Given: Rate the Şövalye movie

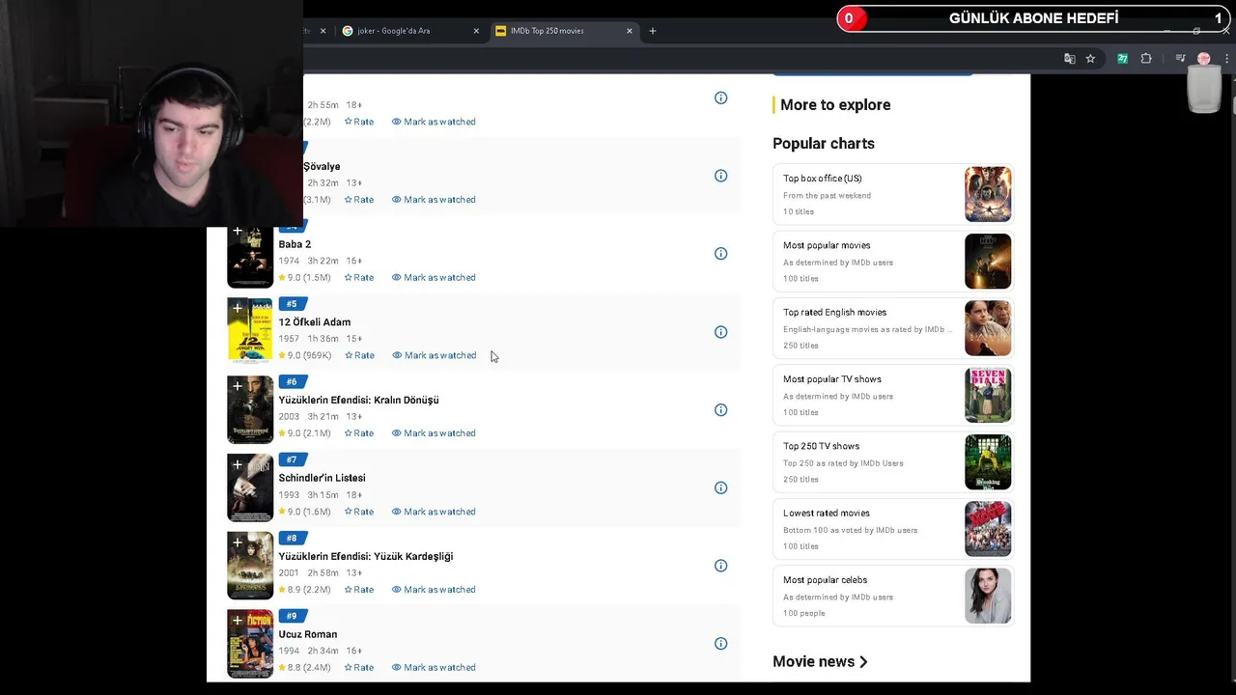Looking at the screenshot, I should pyautogui.click(x=359, y=200).
